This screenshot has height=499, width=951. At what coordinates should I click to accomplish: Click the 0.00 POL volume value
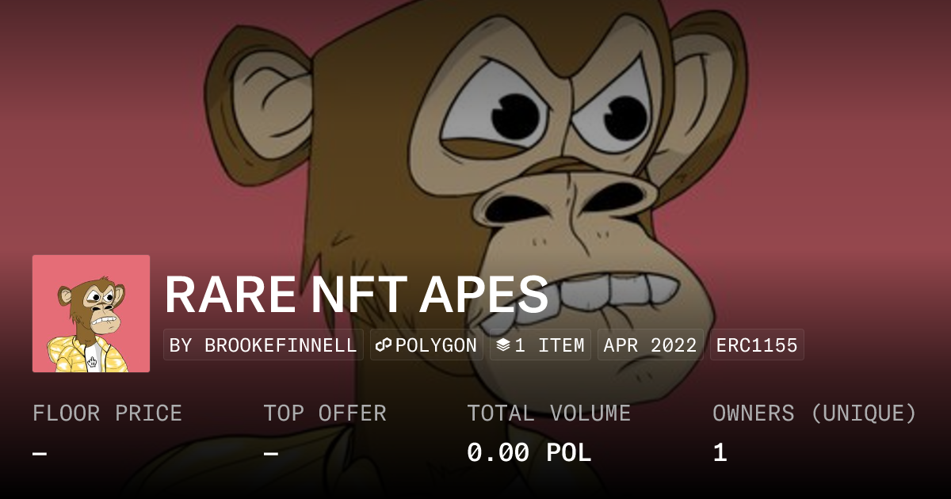529,452
